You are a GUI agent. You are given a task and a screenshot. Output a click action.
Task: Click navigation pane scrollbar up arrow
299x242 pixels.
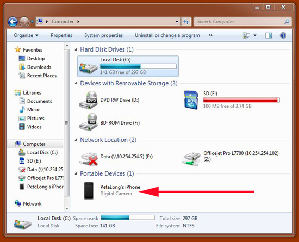point(67,46)
